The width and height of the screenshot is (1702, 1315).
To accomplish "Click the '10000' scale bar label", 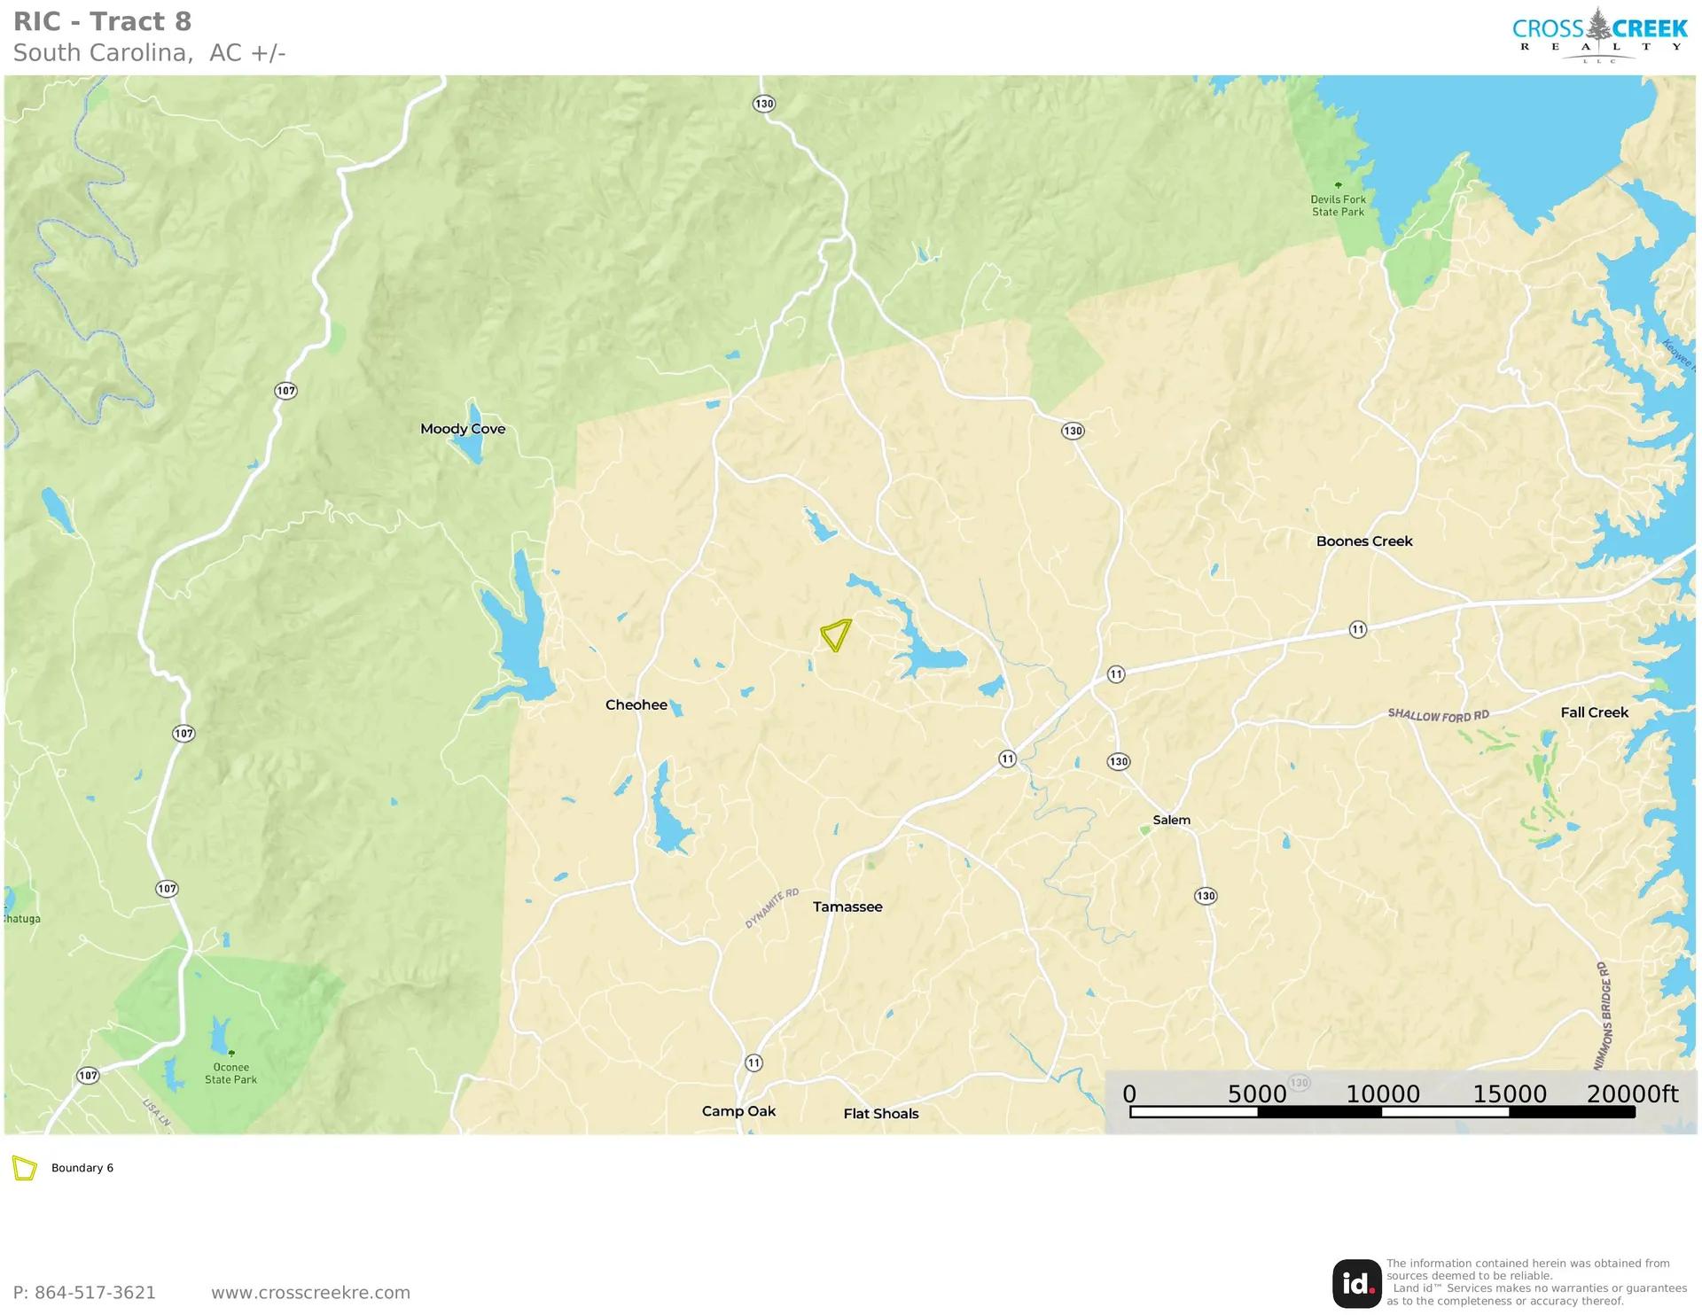I will pos(1383,1094).
